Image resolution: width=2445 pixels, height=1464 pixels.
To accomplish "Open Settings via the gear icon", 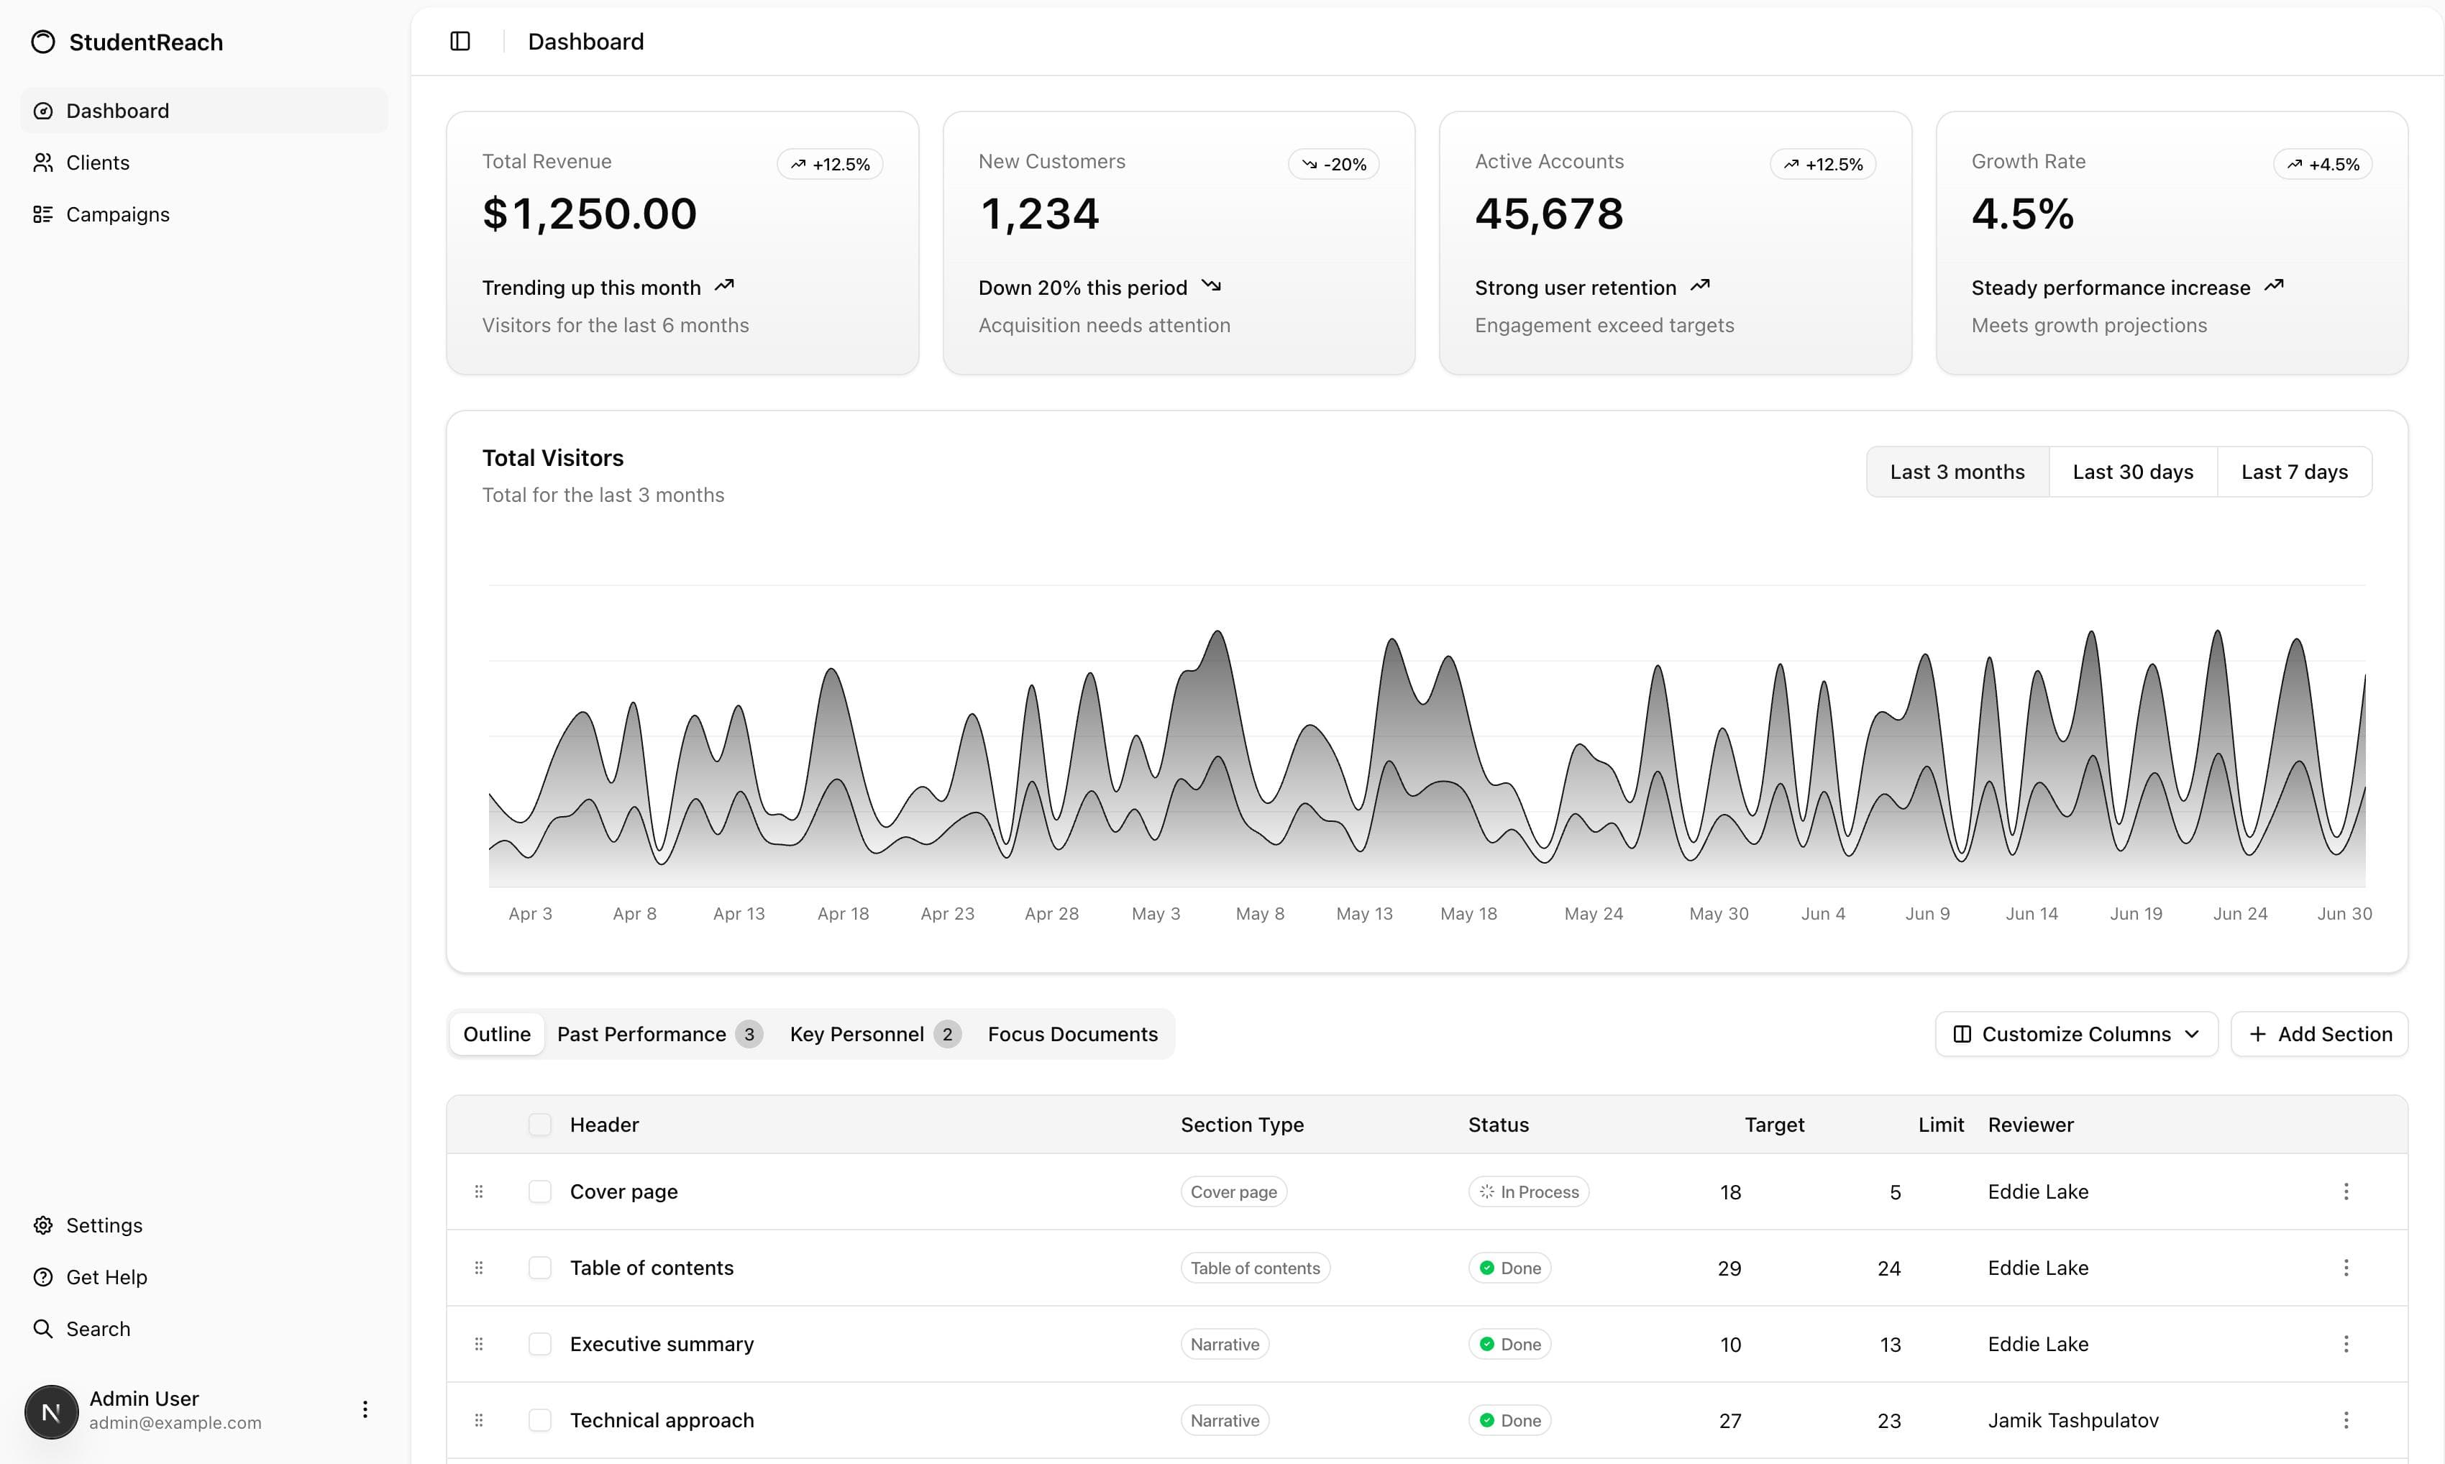I will (43, 1225).
